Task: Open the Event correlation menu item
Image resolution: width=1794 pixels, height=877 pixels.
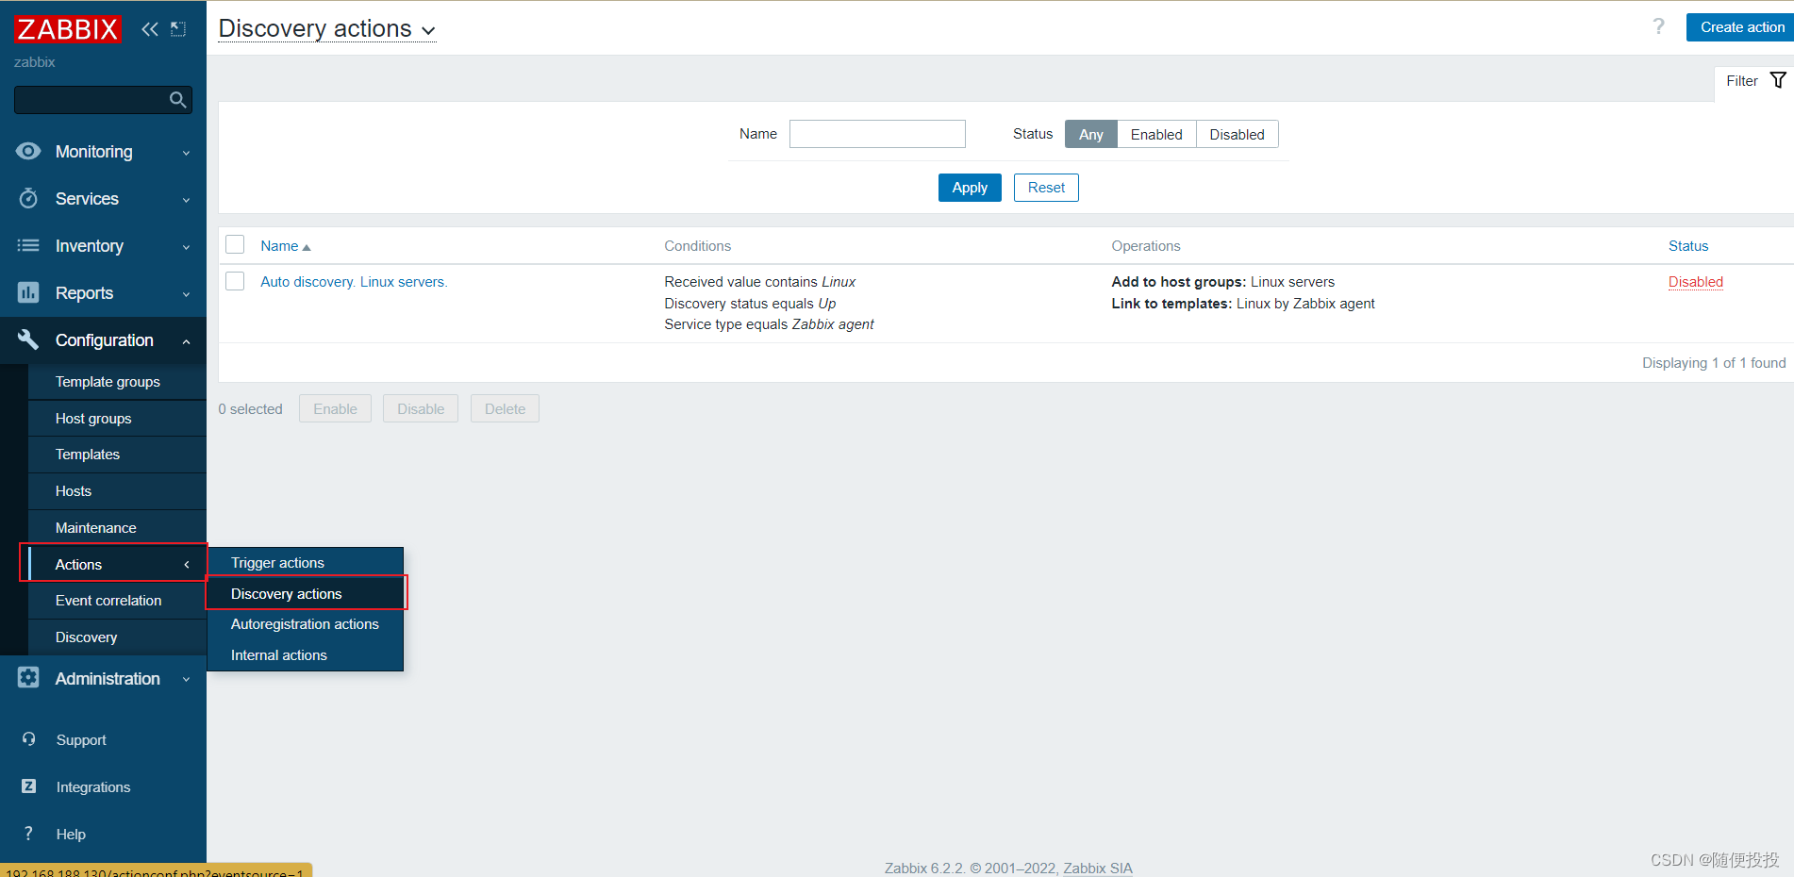Action: point(117,601)
